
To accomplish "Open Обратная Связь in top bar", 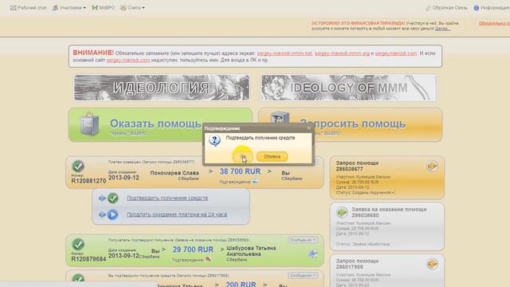I will (x=446, y=8).
